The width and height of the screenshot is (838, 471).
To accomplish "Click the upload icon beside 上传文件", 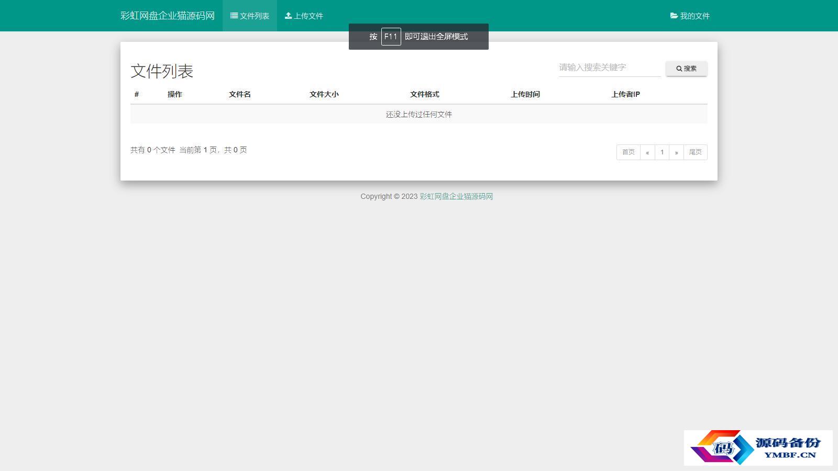I will pos(288,16).
